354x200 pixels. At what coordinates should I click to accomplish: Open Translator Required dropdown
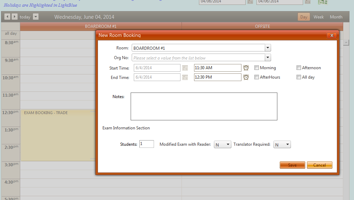282,145
